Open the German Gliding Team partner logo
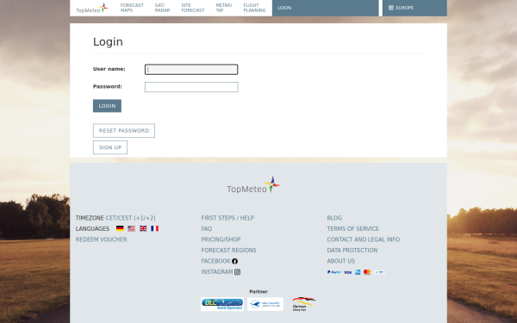The height and width of the screenshot is (323, 517). tap(303, 304)
